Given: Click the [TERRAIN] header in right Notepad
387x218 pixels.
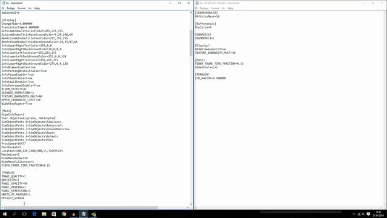Looking at the screenshot, I should click(x=203, y=74).
